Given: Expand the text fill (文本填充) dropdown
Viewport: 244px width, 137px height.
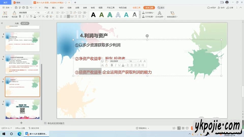Looking at the screenshot, I should 154,12.
